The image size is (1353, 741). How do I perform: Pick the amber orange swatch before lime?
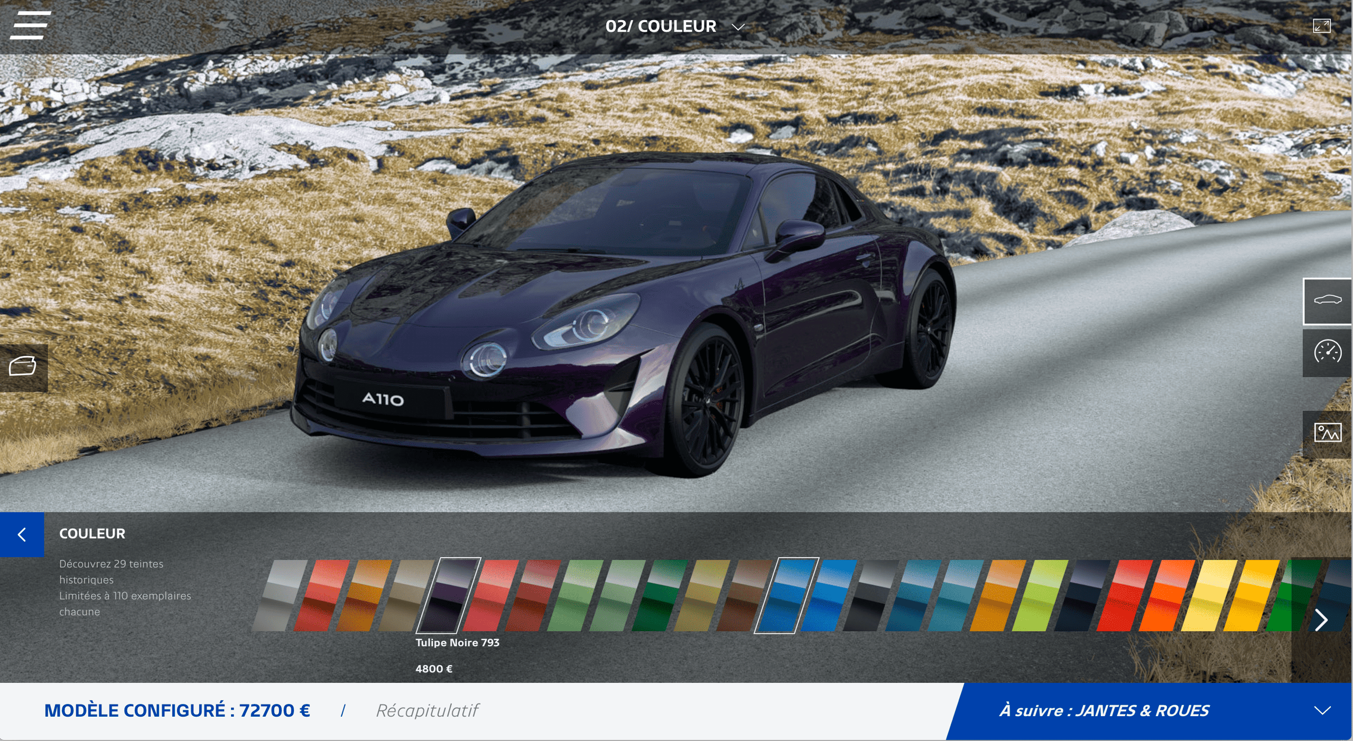[998, 595]
